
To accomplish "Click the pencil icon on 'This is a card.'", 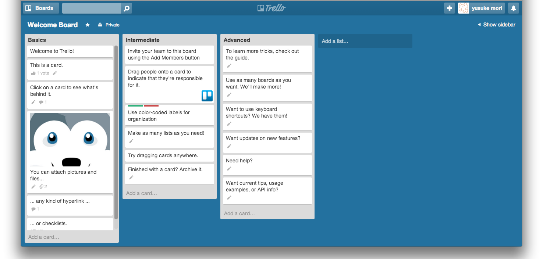I will (55, 73).
